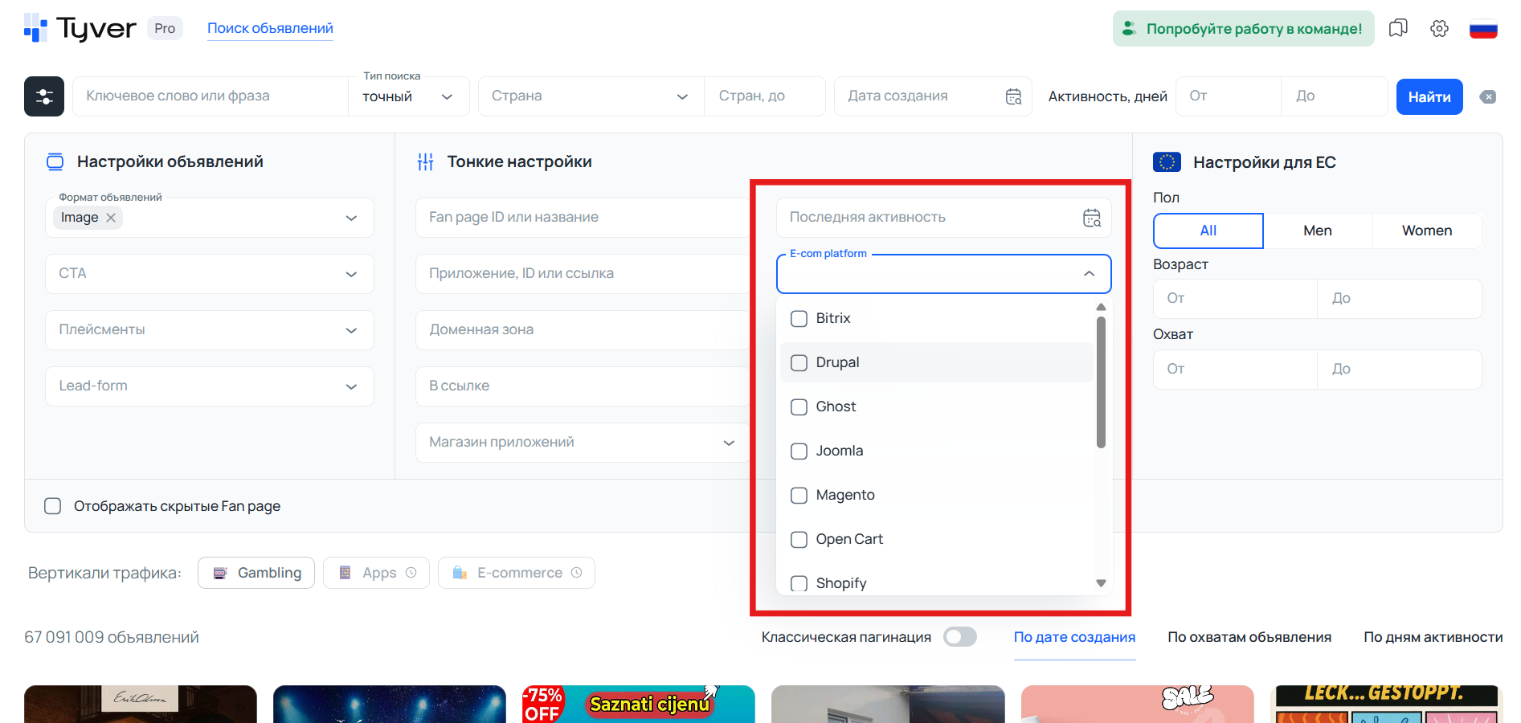1521x723 pixels.
Task: Open the settings gear icon
Action: click(x=1439, y=27)
